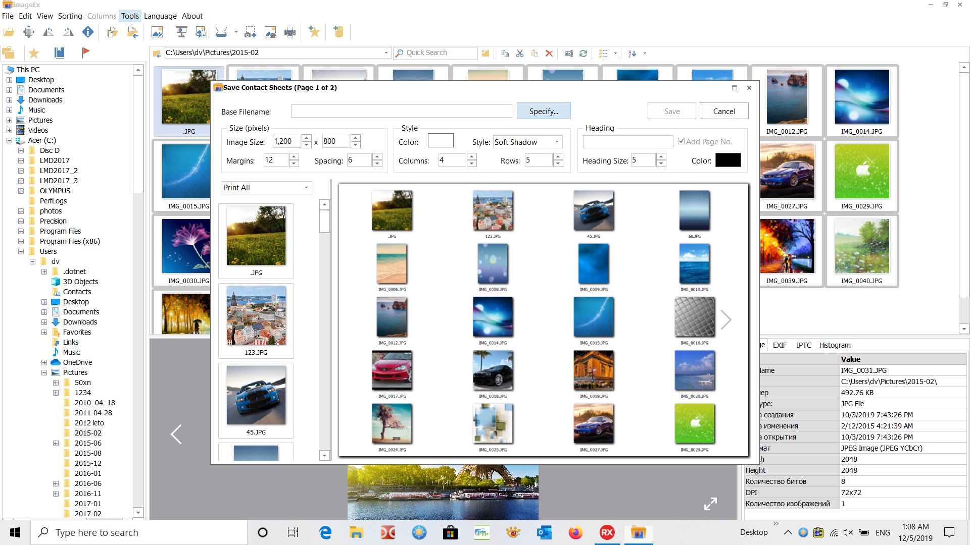The height and width of the screenshot is (545, 970).
Task: Click the scanner acquire icon
Action: [221, 33]
